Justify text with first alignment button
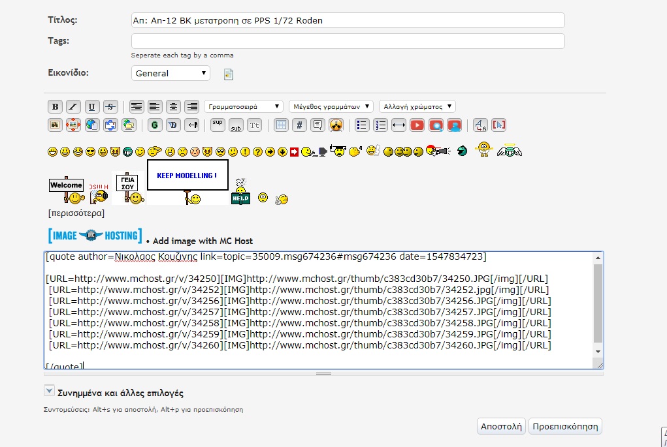 [x=136, y=106]
